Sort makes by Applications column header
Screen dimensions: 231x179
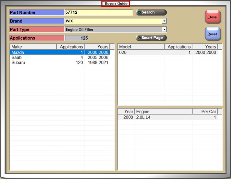pyautogui.click(x=71, y=47)
